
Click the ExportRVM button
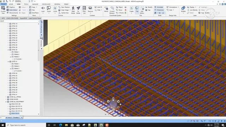(x=24, y=18)
